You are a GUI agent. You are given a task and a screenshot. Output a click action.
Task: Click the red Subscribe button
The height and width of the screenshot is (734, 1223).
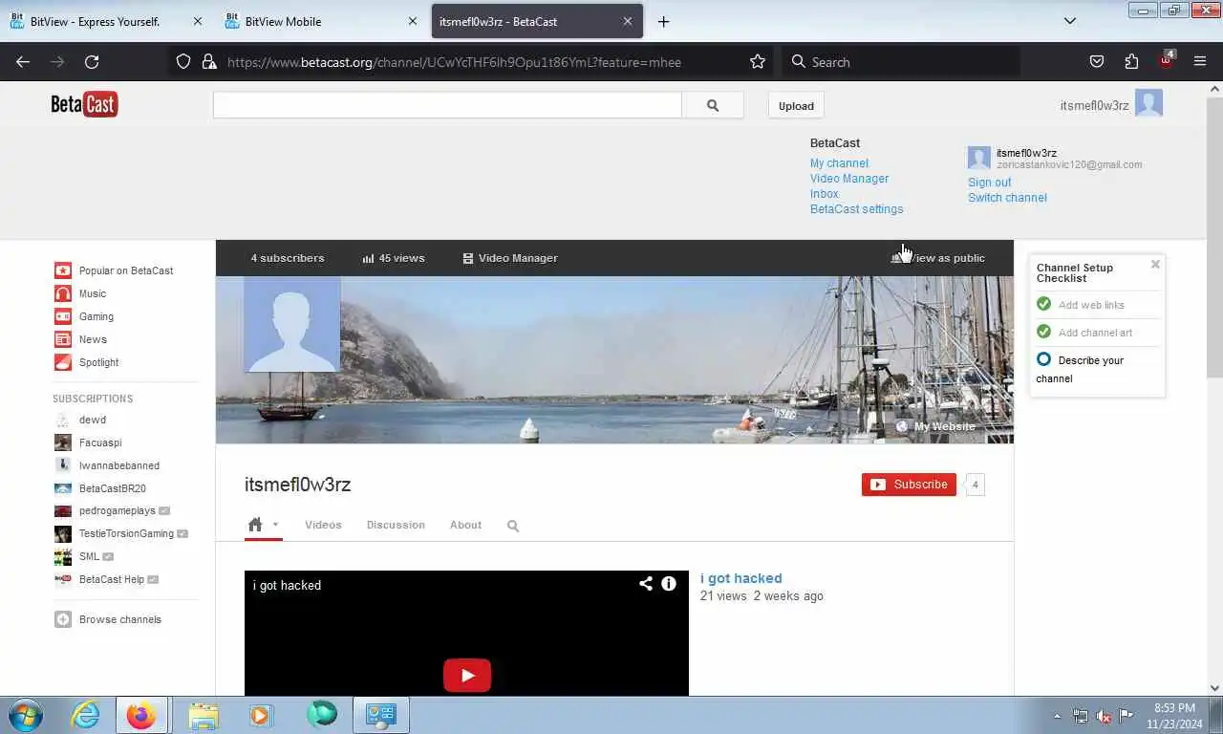(909, 485)
